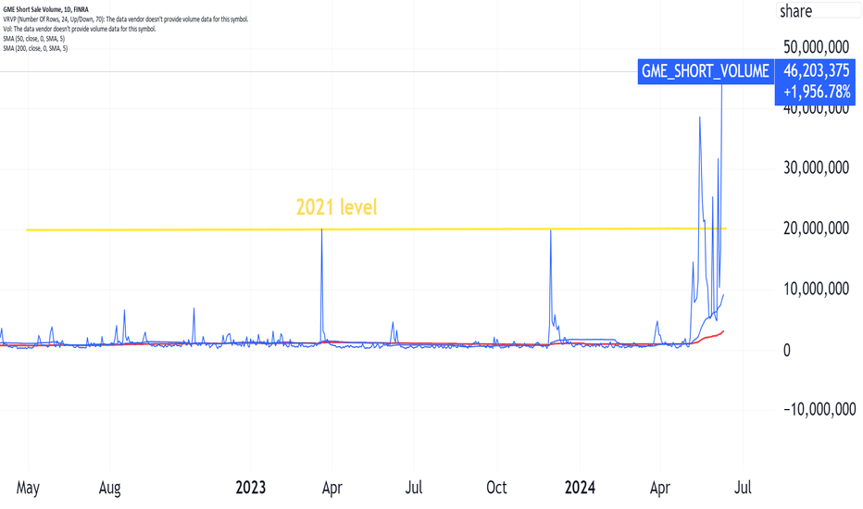
Task: Click the Oct time axis label
Action: click(x=496, y=488)
